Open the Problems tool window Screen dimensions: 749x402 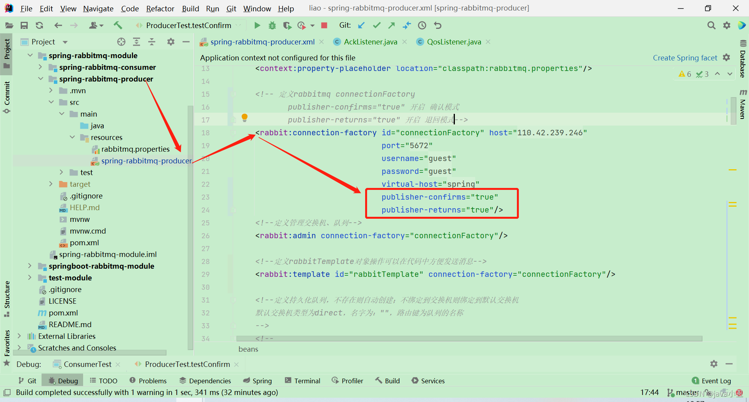[148, 381]
